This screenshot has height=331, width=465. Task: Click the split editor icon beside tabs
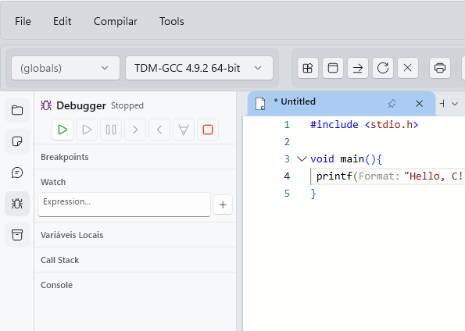click(442, 104)
